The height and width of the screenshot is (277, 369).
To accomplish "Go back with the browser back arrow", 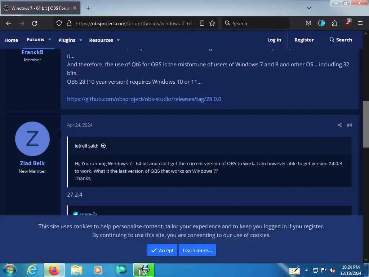I will pyautogui.click(x=9, y=23).
